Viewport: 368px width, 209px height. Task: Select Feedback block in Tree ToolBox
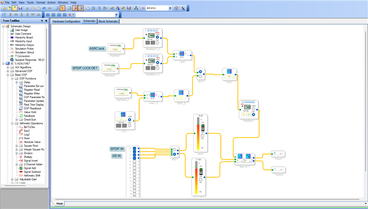[x=29, y=116]
